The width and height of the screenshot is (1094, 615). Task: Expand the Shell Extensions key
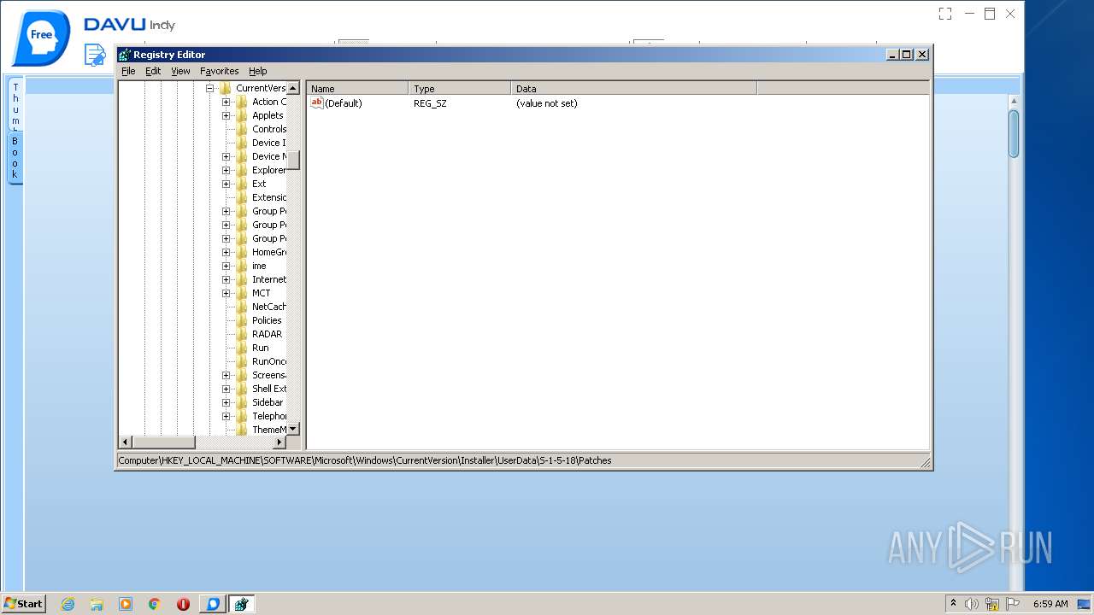(x=226, y=389)
